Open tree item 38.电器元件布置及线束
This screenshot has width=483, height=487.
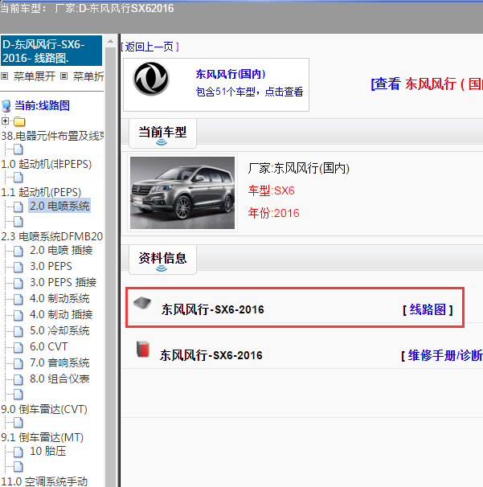pyautogui.click(x=52, y=136)
